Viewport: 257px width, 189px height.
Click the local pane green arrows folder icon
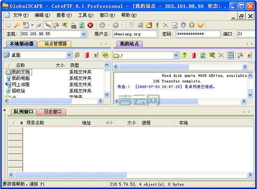(x=105, y=55)
